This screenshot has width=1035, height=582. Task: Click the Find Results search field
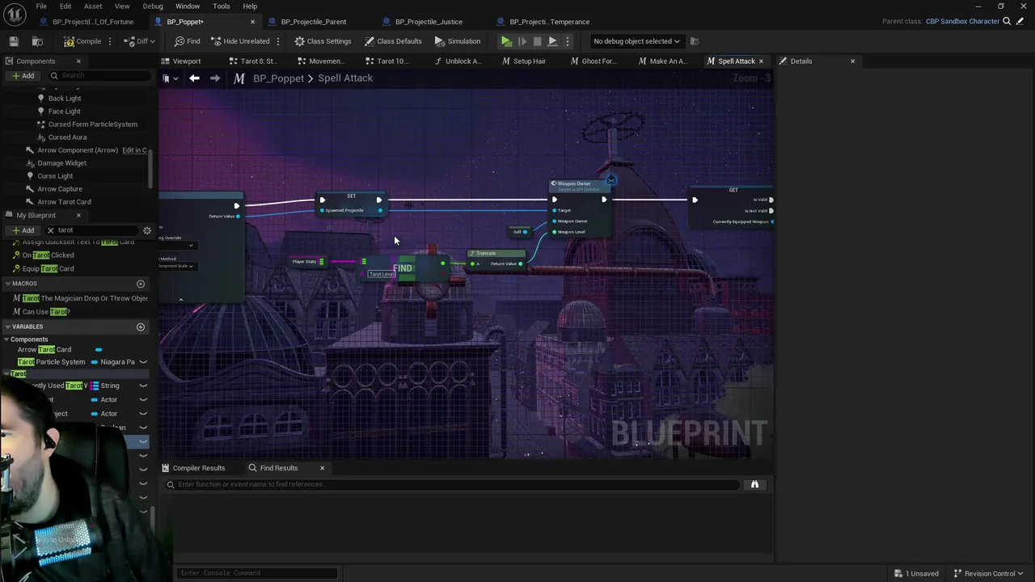coord(453,484)
